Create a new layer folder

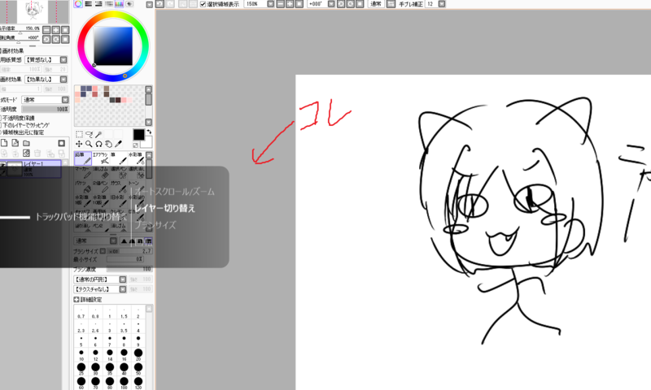(x=26, y=143)
